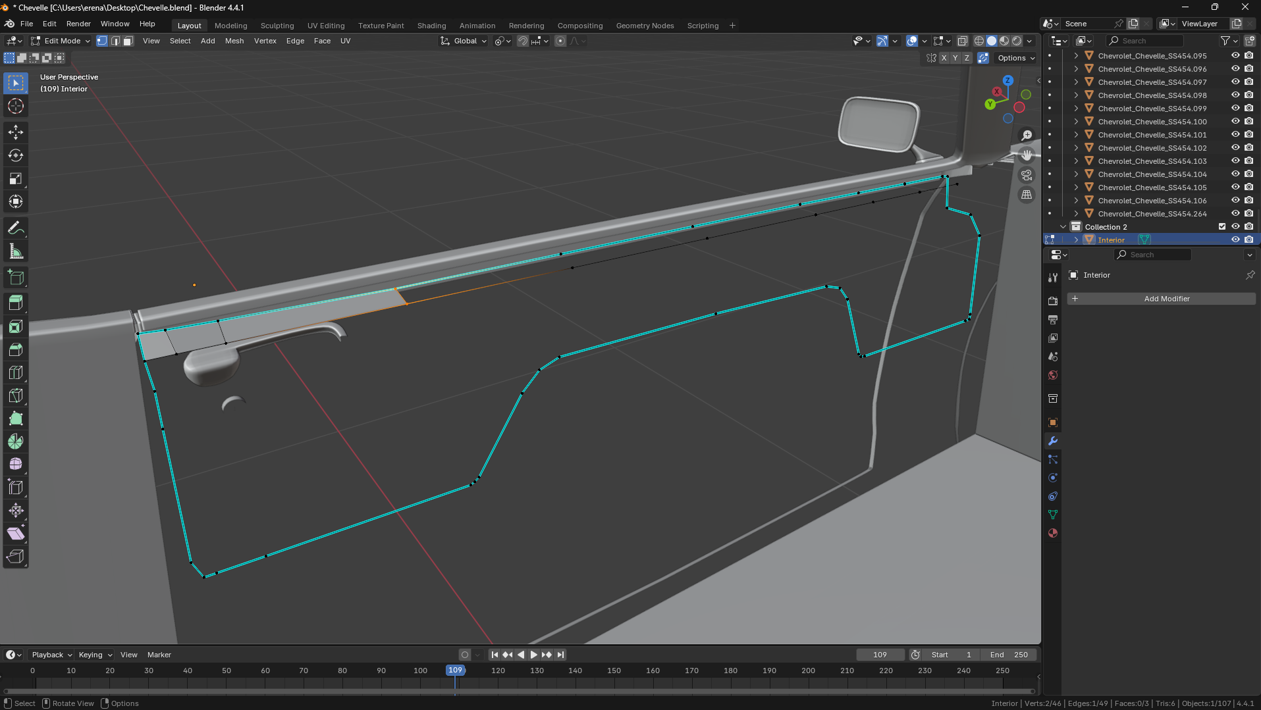This screenshot has width=1261, height=710.
Task: Activate the Scale tool
Action: 16,178
